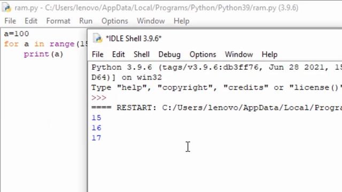Click the IDLE Shell 3.9.6 window title
This screenshot has height=192, width=342.
[134, 38]
